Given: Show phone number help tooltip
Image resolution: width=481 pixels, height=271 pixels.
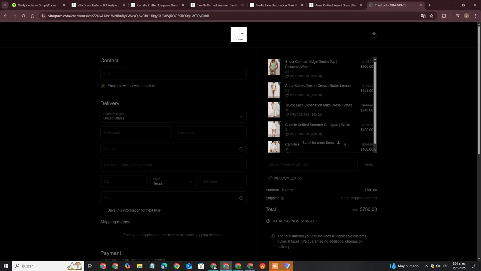Looking at the screenshot, I should [x=241, y=198].
